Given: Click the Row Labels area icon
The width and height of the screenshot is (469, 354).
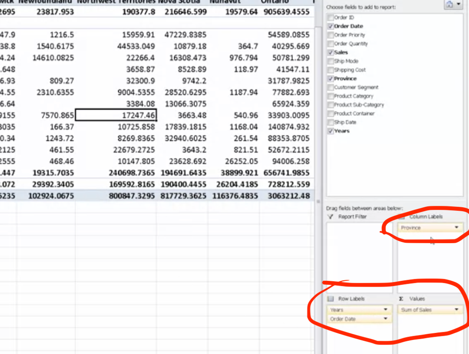Looking at the screenshot, I should coord(331,299).
